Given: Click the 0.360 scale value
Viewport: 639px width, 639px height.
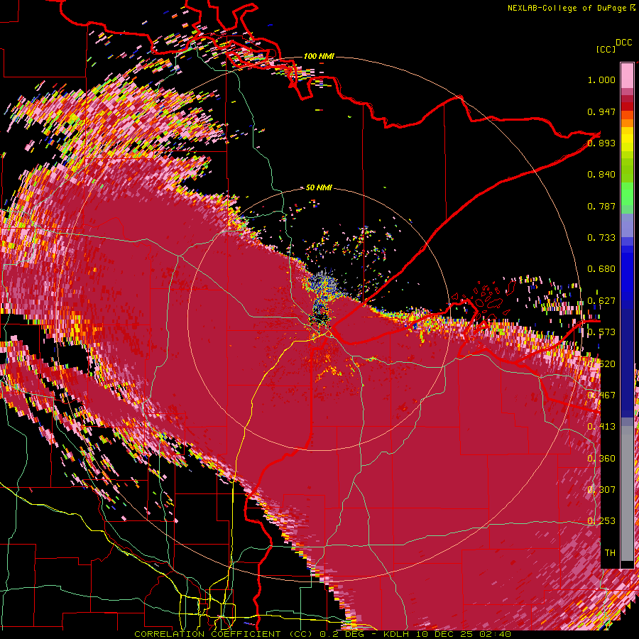Looking at the screenshot, I should coord(601,459).
